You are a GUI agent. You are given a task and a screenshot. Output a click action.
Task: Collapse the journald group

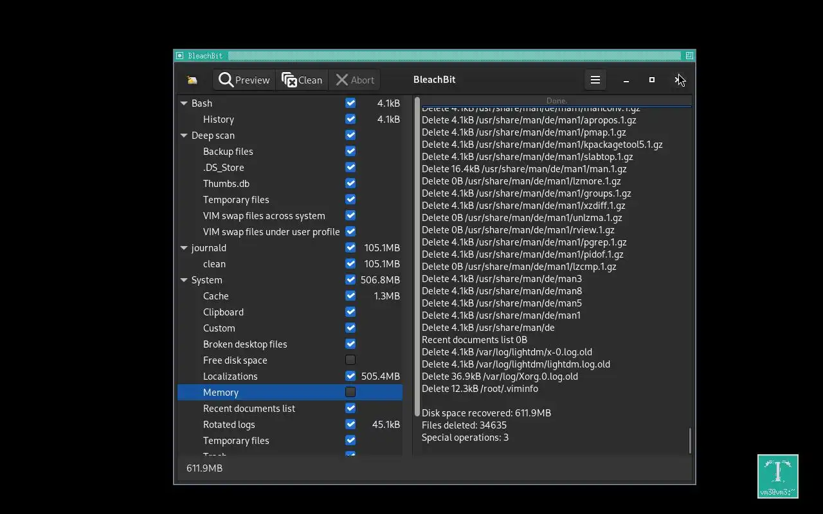(184, 247)
